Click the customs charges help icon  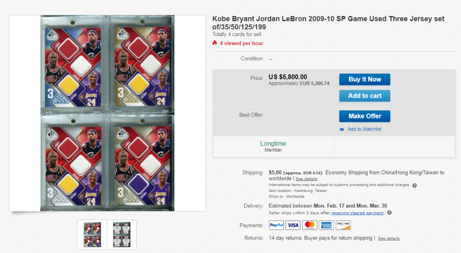point(414,185)
